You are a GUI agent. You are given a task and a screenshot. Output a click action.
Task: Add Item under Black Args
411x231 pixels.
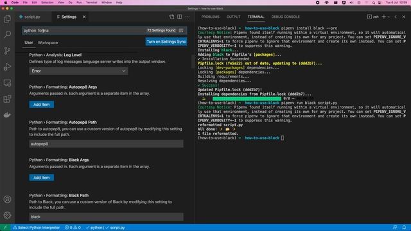coord(41,178)
